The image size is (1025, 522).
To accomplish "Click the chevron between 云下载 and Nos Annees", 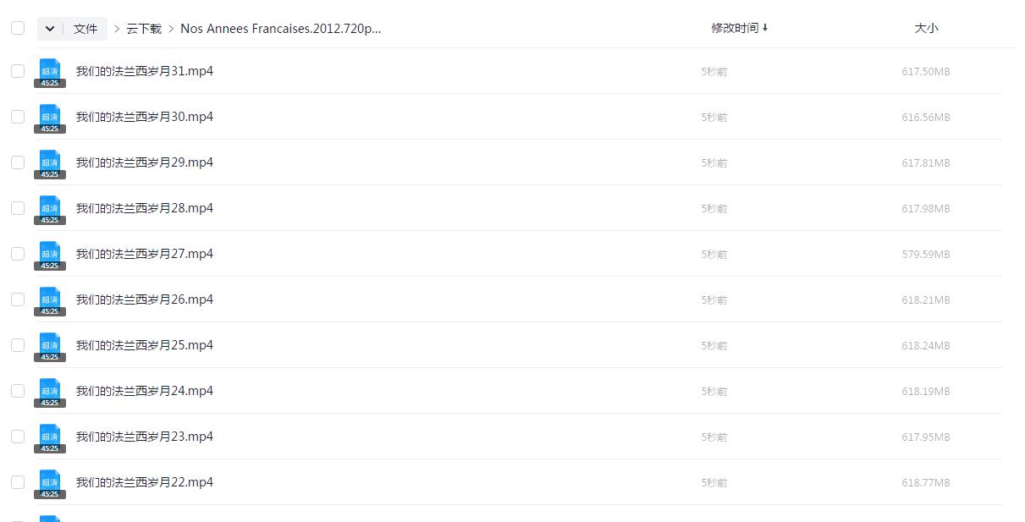I will (x=171, y=29).
